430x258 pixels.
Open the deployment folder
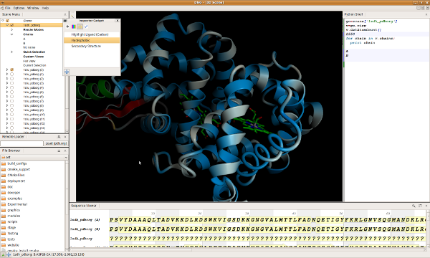coord(16,181)
